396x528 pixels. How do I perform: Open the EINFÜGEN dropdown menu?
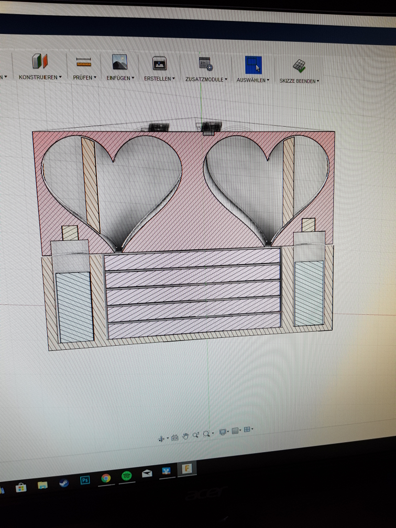(120, 78)
